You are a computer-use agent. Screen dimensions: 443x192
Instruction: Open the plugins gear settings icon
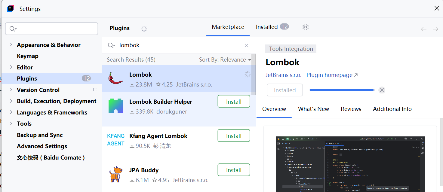coord(306,27)
